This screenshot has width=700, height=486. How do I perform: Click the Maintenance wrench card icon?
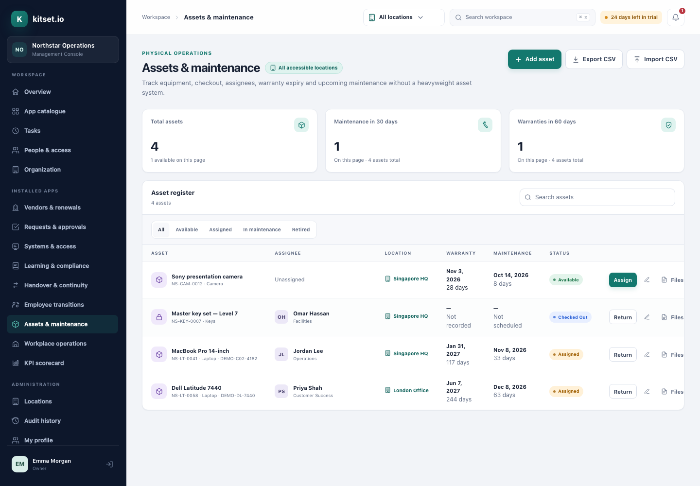pos(485,125)
